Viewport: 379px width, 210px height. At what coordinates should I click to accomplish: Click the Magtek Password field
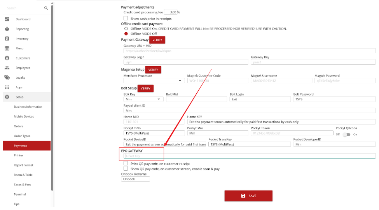[x=345, y=80]
